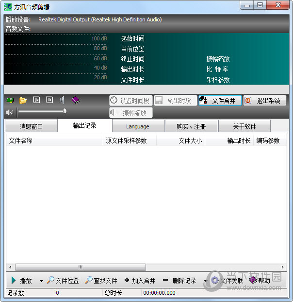Open audio file with folder icon
Screen dimensions: 293x302
click(23, 100)
